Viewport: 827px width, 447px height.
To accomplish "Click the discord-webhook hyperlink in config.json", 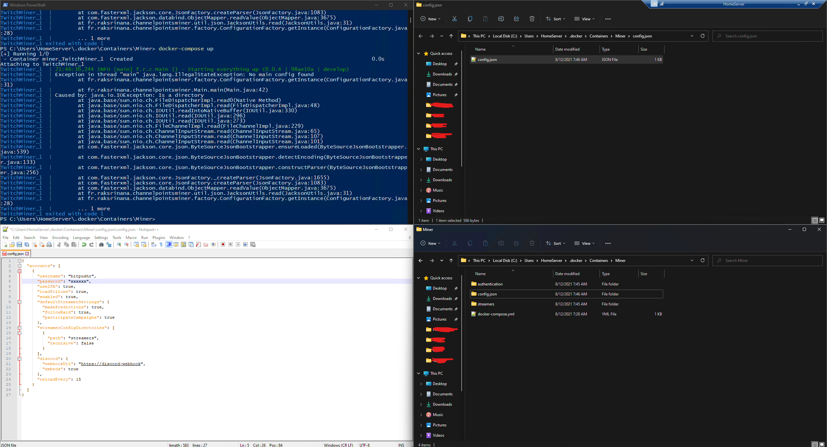I will click(x=111, y=363).
